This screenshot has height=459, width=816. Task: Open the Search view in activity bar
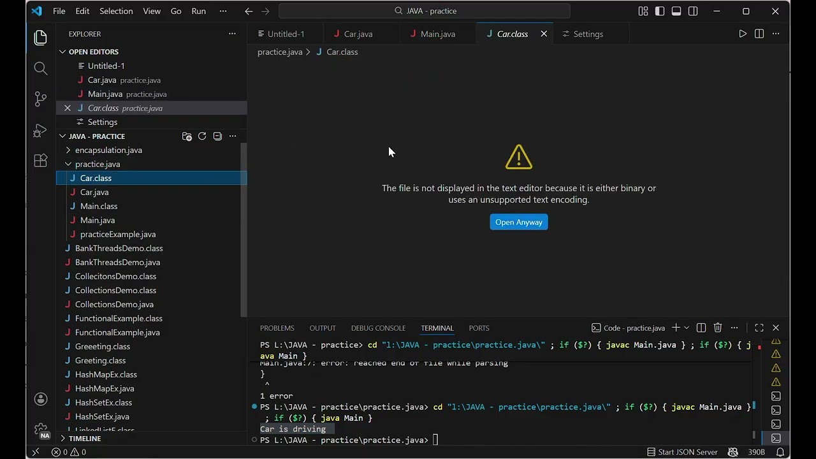pos(40,68)
